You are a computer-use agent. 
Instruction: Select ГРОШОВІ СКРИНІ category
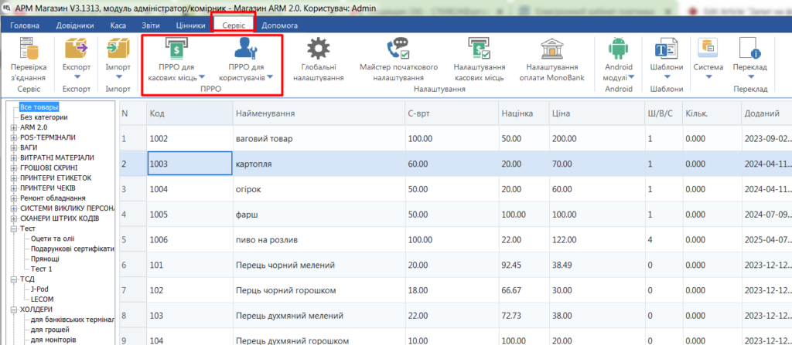pyautogui.click(x=49, y=167)
